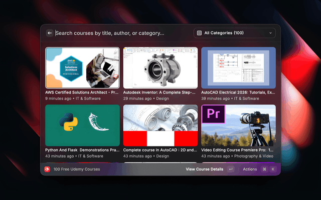Select the Autodesk Inventor course thumbnail
Image resolution: width=321 pixels, height=200 pixels.
160,67
